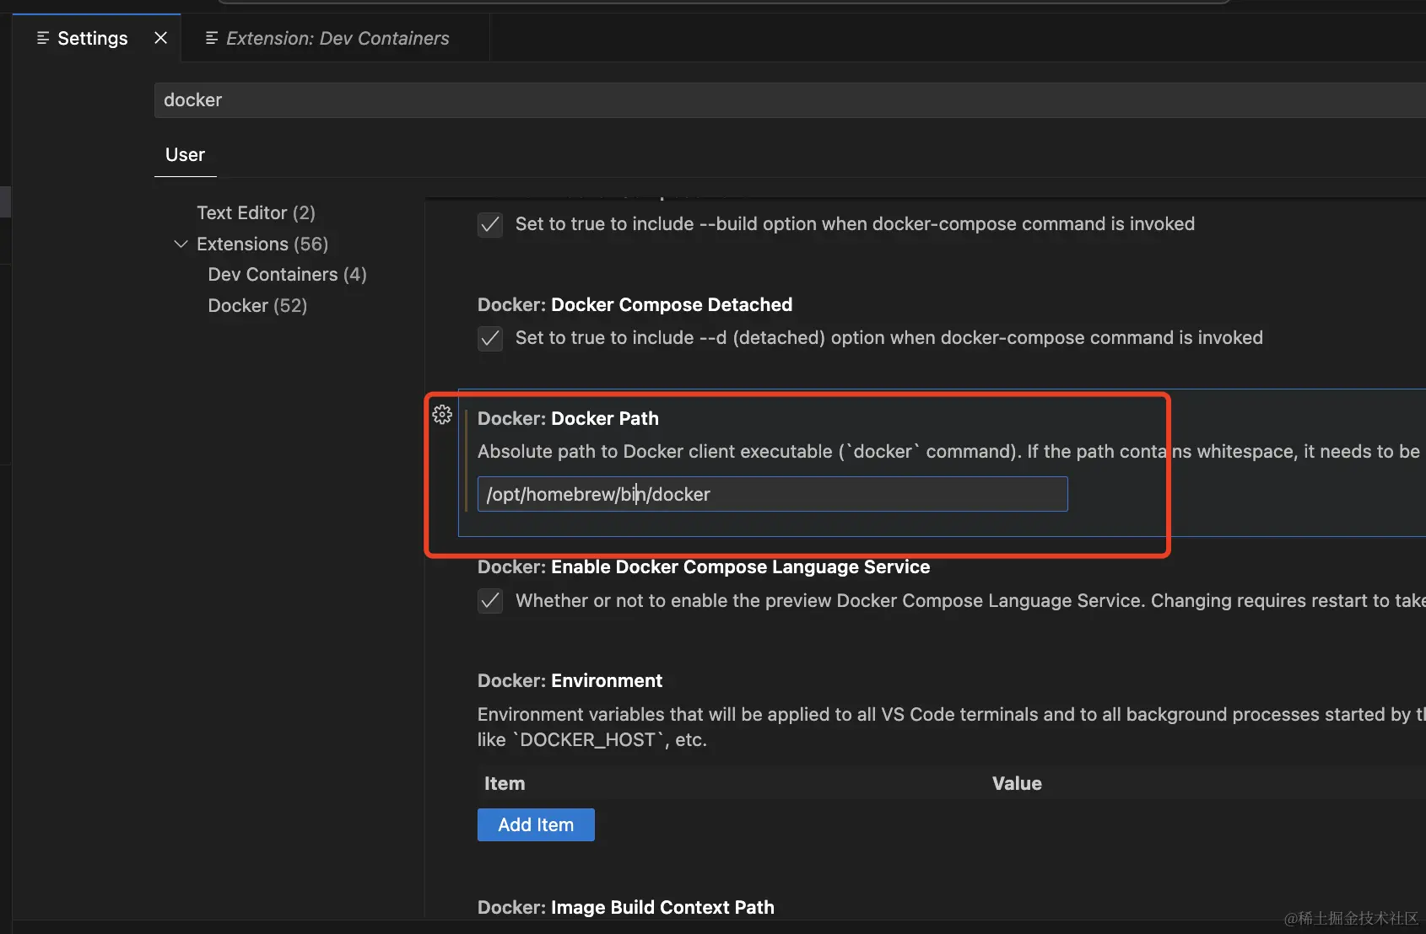
Task: Focus the settings search box containing docker
Action: [759, 100]
